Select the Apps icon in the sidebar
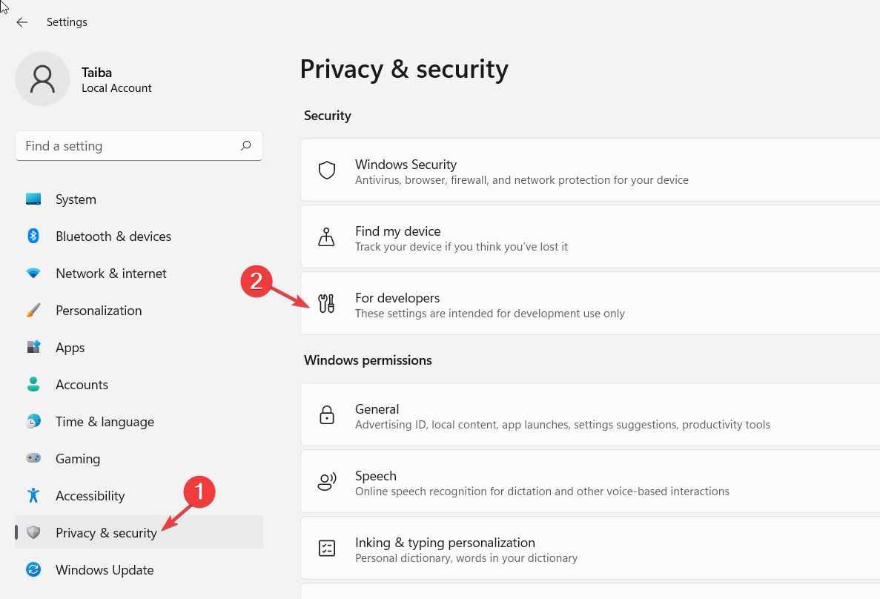This screenshot has height=599, width=880. [33, 347]
